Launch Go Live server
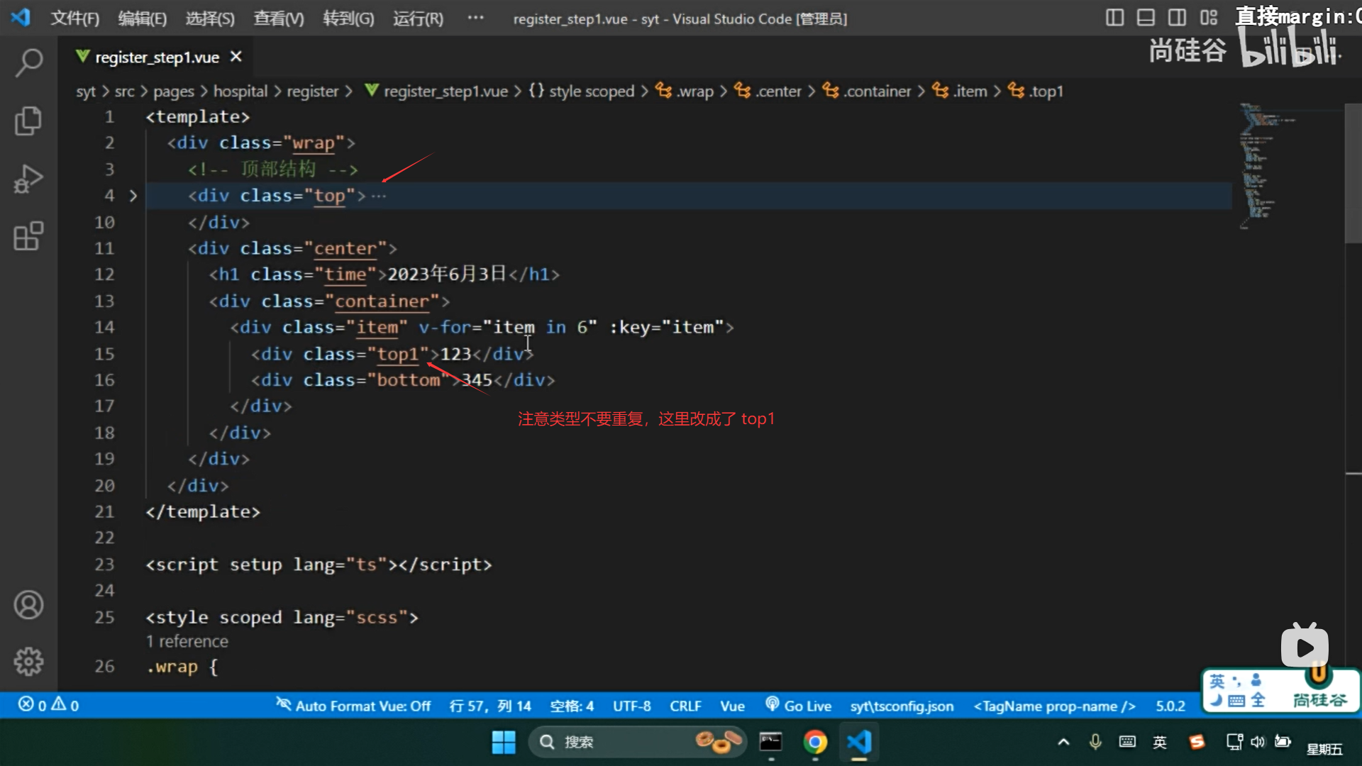This screenshot has height=766, width=1362. click(x=799, y=706)
